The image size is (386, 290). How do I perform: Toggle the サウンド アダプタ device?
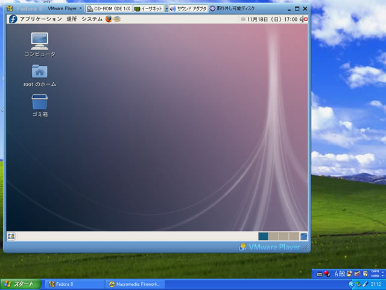coord(188,8)
